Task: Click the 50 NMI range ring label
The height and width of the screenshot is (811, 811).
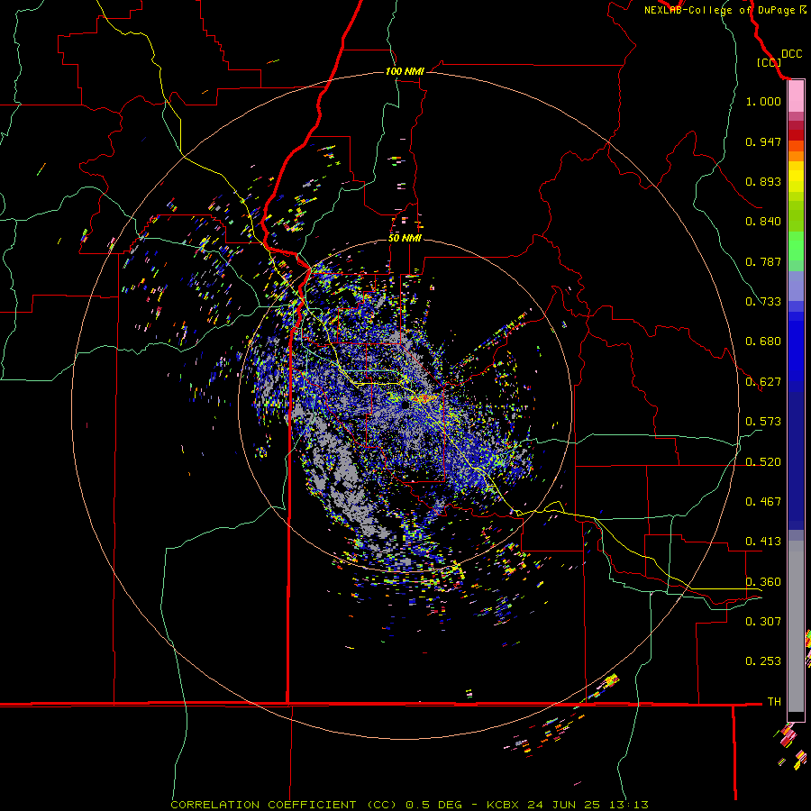Action: pos(405,238)
